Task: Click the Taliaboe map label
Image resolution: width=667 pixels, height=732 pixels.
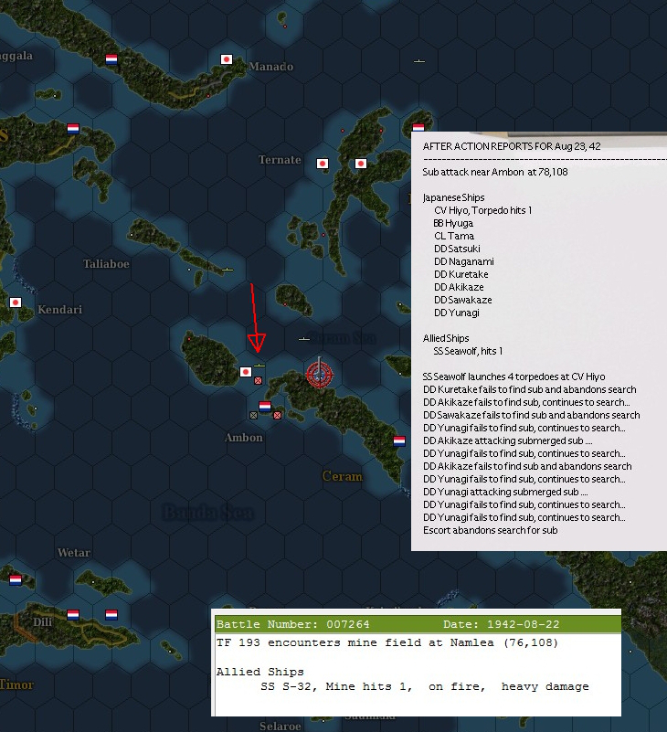Action: (106, 264)
